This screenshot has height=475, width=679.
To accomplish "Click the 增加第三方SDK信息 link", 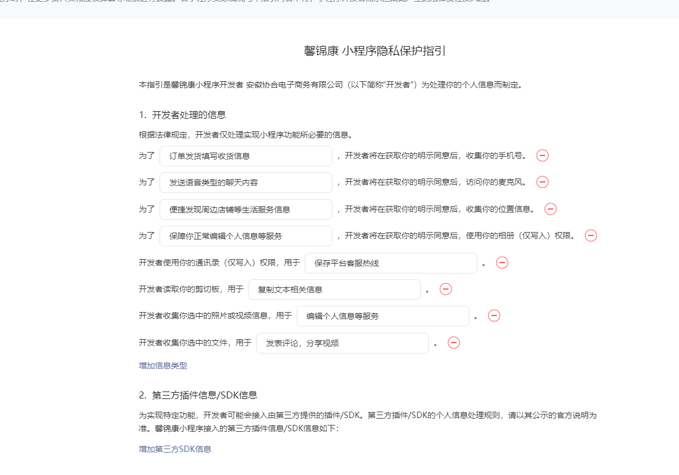I will point(175,449).
